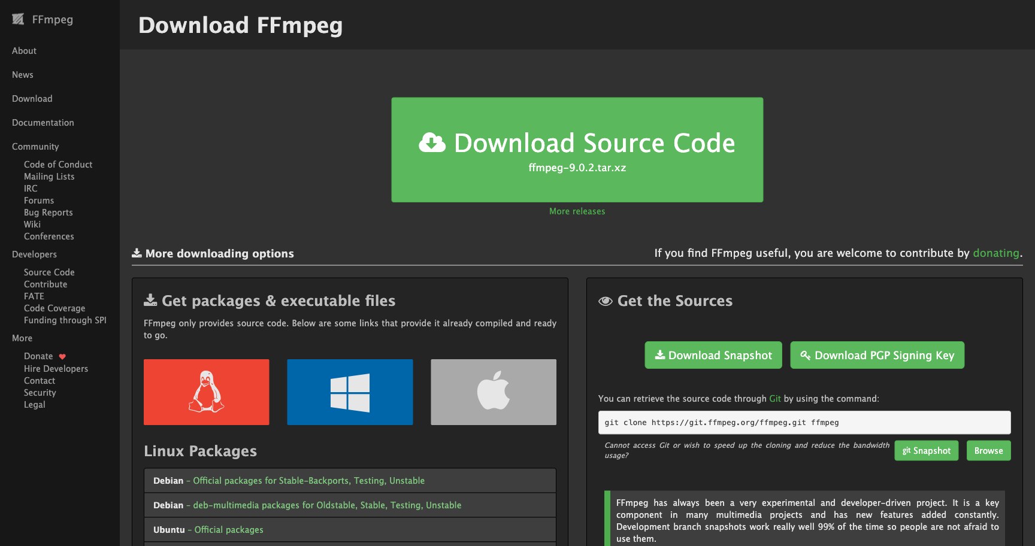Open Code of Conduct link
The height and width of the screenshot is (546, 1035).
[58, 165]
